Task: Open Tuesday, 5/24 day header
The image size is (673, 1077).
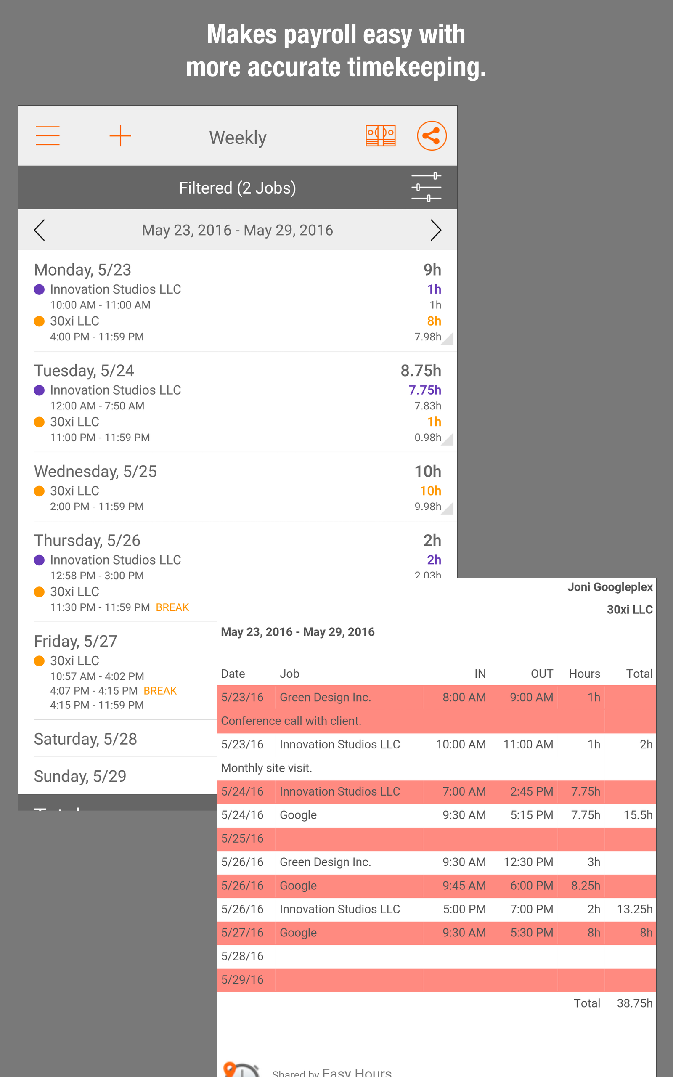Action: pyautogui.click(x=84, y=370)
